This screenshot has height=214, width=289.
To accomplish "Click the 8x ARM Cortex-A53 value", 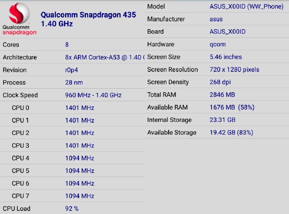I will click(x=105, y=57).
